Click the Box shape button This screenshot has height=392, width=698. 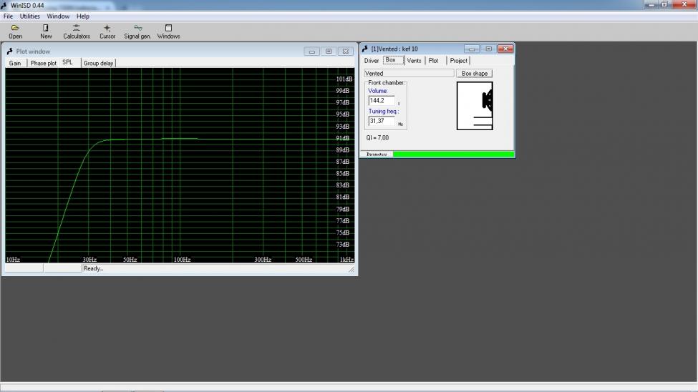(x=475, y=74)
